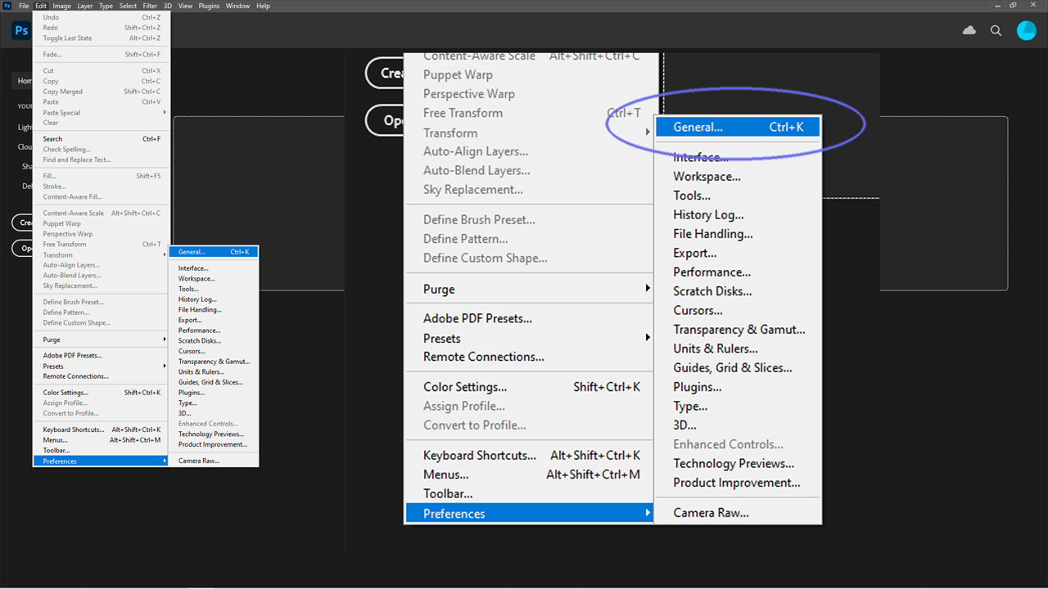Choose Redo in the Edit menu
Screen dimensions: 1048x589
pos(102,28)
